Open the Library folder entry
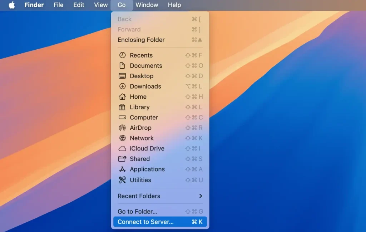Screen dimensions: 366x232 point(139,107)
